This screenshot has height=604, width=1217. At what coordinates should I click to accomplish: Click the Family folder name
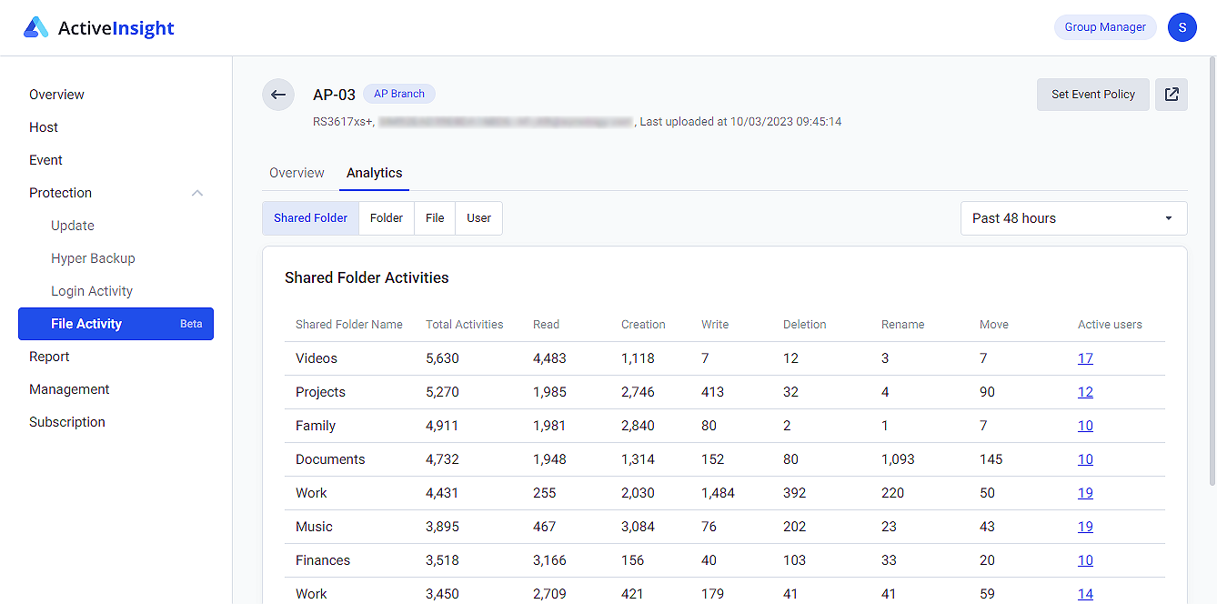pos(316,426)
